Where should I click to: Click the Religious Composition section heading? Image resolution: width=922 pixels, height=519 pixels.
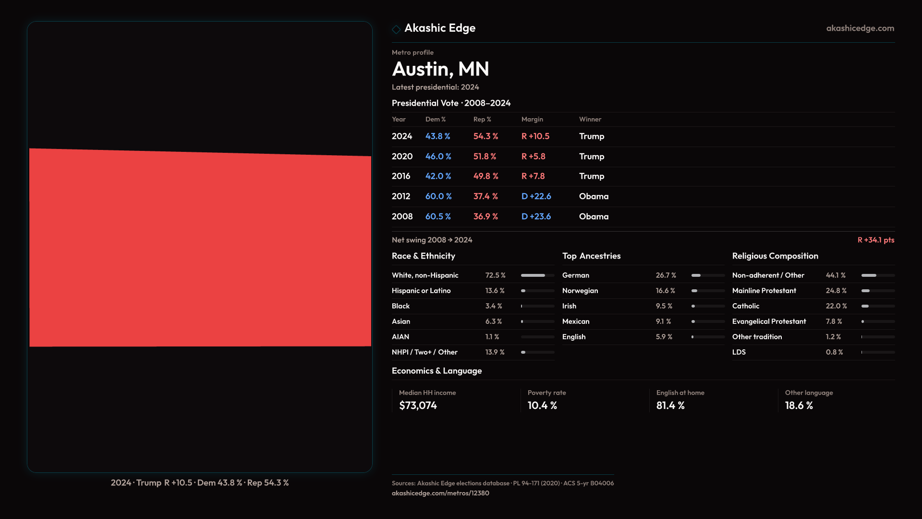tap(775, 256)
